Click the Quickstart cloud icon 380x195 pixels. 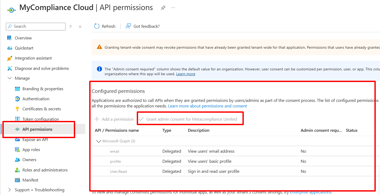coord(10,48)
